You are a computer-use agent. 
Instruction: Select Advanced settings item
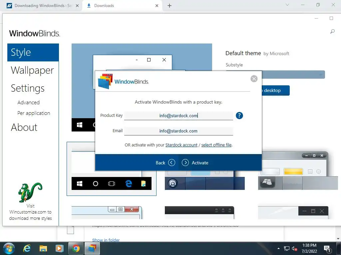29,102
